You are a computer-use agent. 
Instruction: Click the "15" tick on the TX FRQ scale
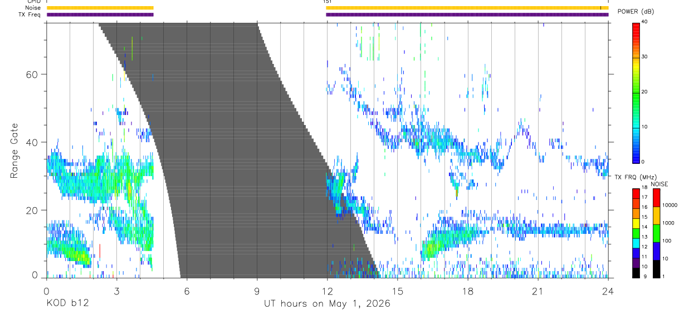[x=644, y=217]
